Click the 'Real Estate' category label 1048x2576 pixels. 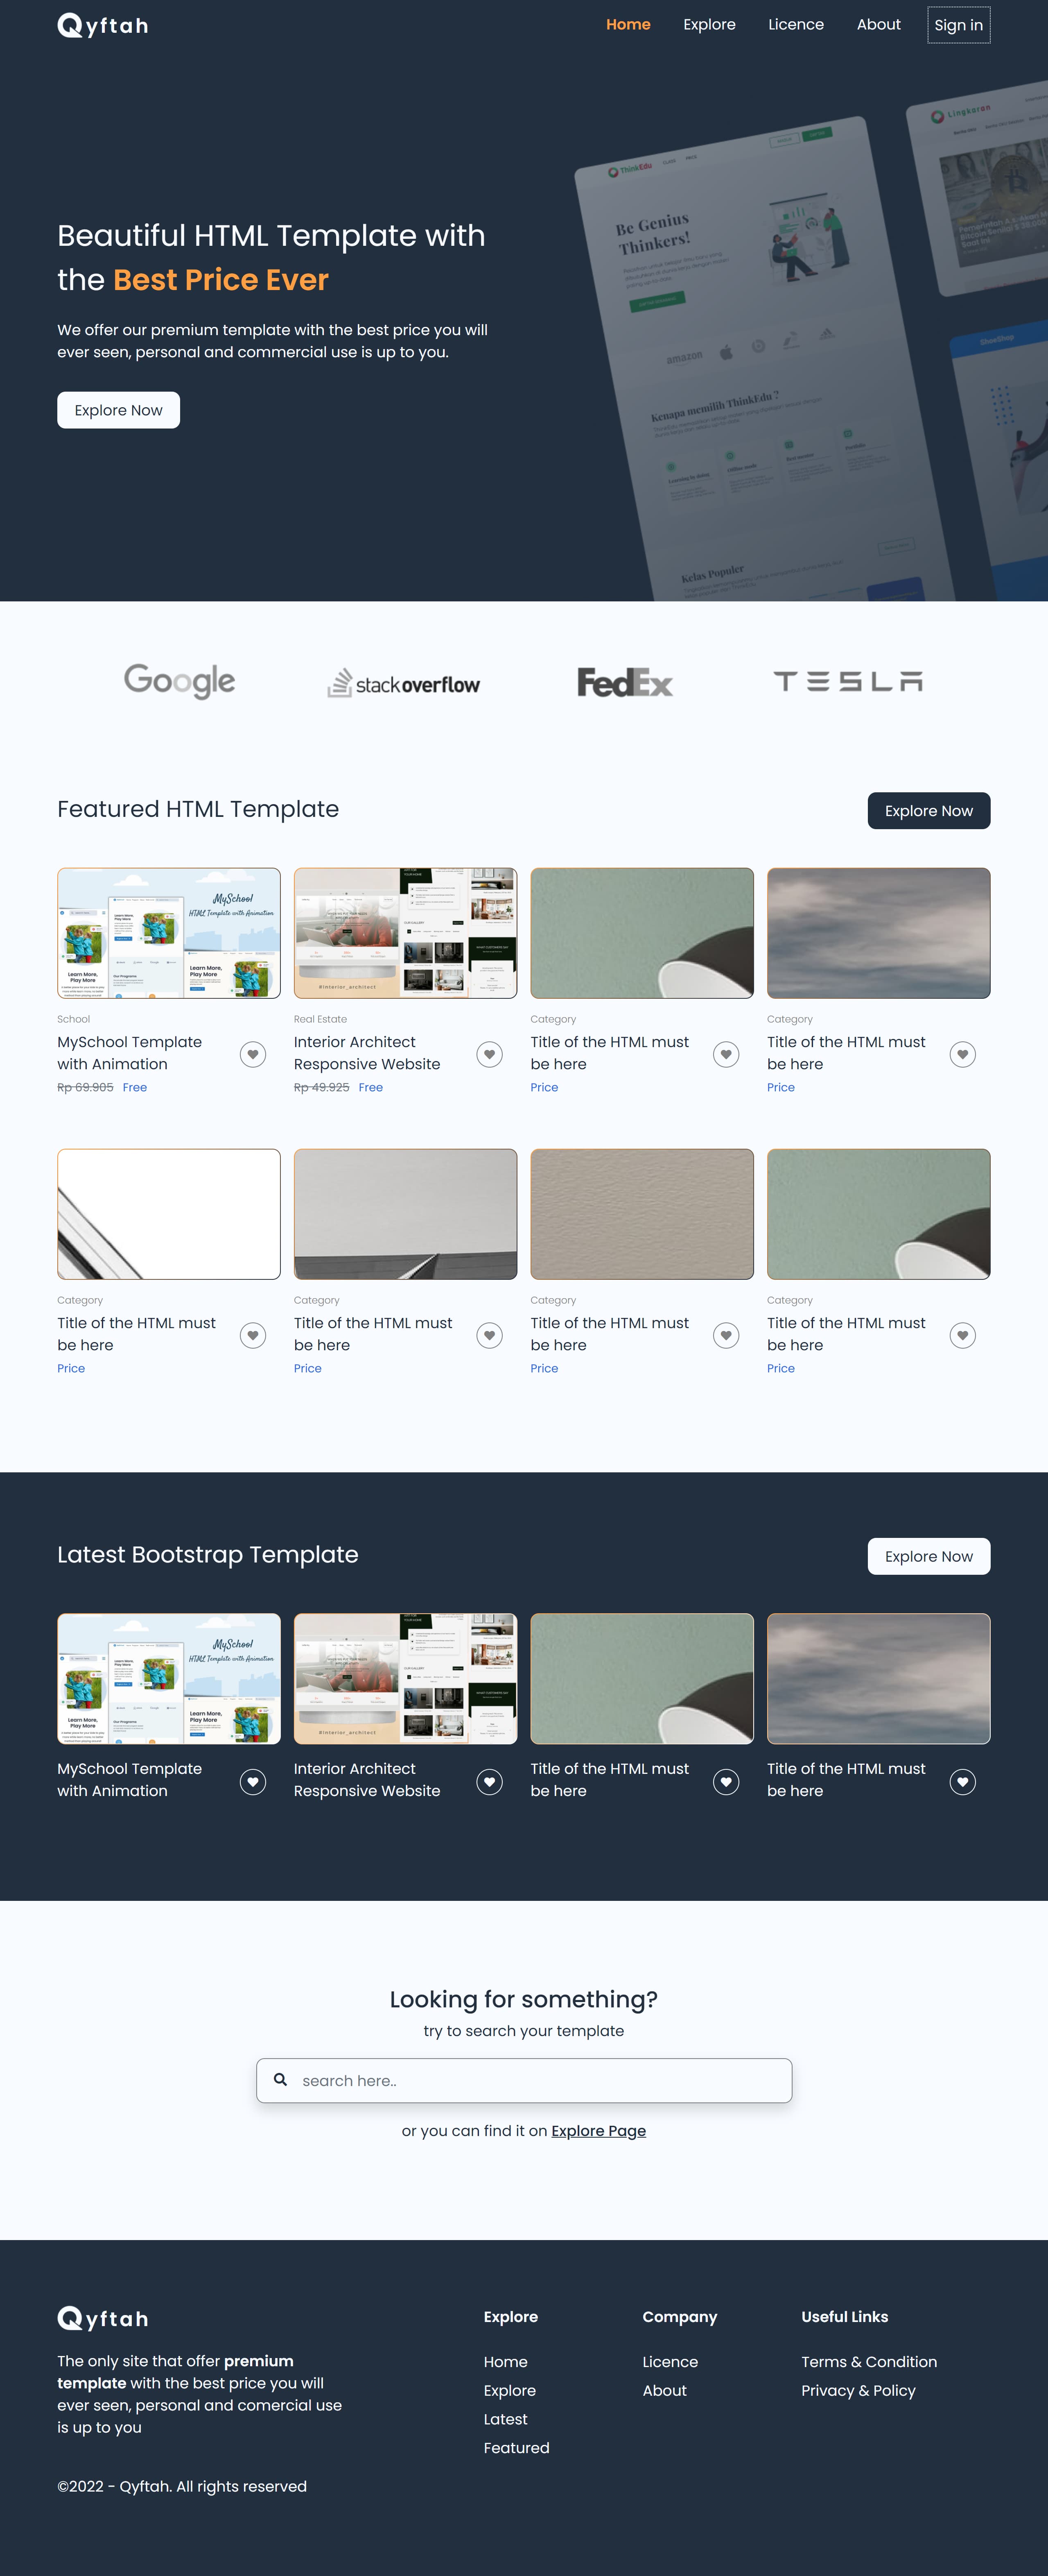(x=320, y=1019)
